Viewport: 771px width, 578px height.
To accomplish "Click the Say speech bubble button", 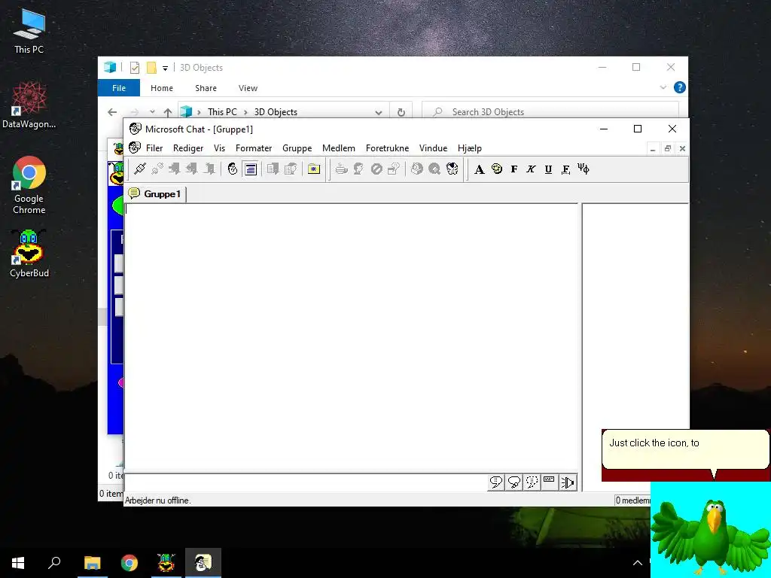I will [495, 482].
